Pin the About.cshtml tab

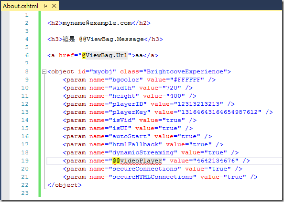[45, 6]
